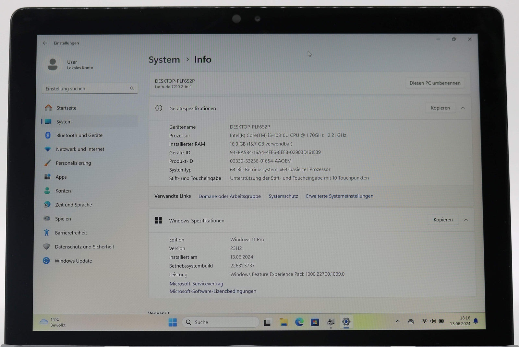Select Spielen in the settings sidebar
The width and height of the screenshot is (519, 347).
pos(63,219)
